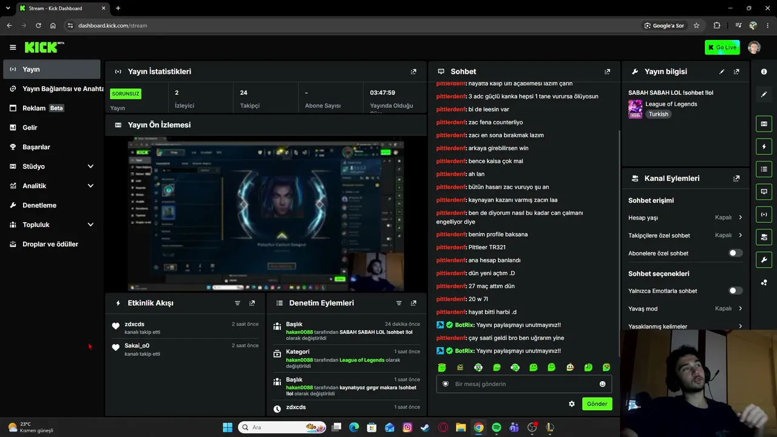The image size is (777, 437).
Task: Toggle the wrench widget in the right rail
Action: tap(764, 260)
